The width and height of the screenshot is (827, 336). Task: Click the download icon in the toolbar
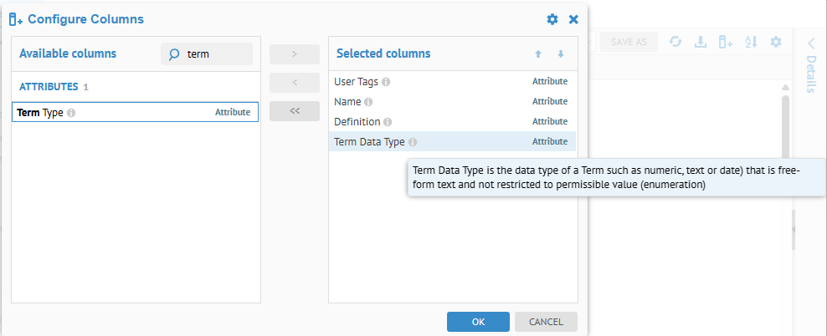point(701,42)
